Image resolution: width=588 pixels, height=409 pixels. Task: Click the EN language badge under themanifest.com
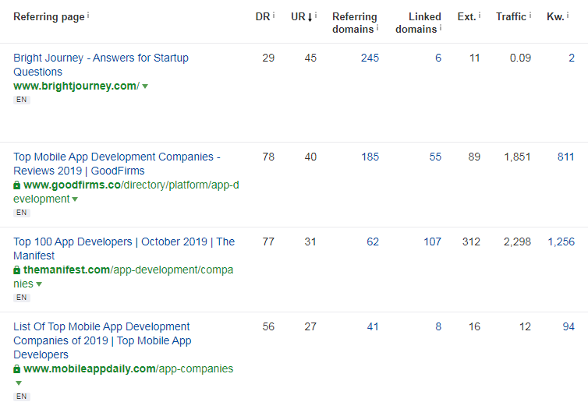(x=21, y=298)
